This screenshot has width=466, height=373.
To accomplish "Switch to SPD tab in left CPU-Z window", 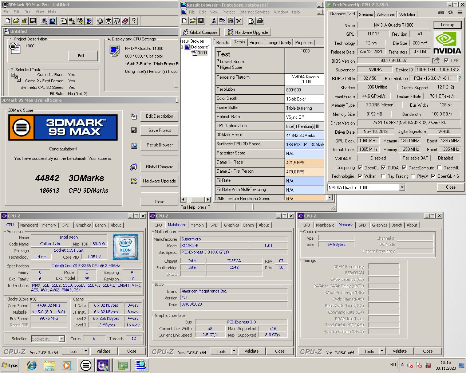I will click(66, 225).
